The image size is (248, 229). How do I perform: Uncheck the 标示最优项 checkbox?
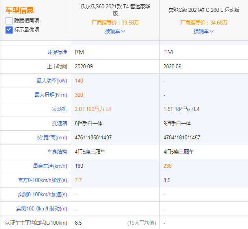point(9,30)
